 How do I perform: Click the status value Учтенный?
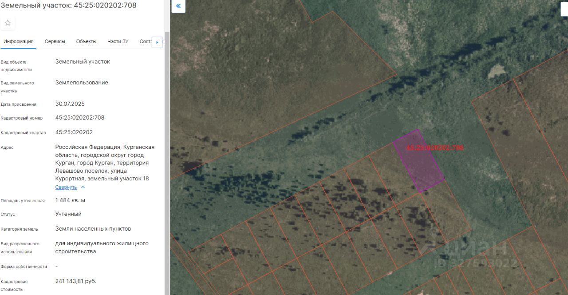(x=68, y=214)
